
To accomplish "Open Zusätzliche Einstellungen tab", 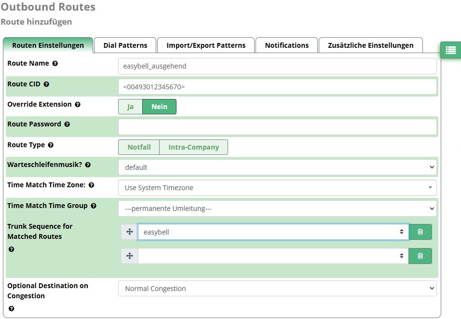I will [370, 45].
